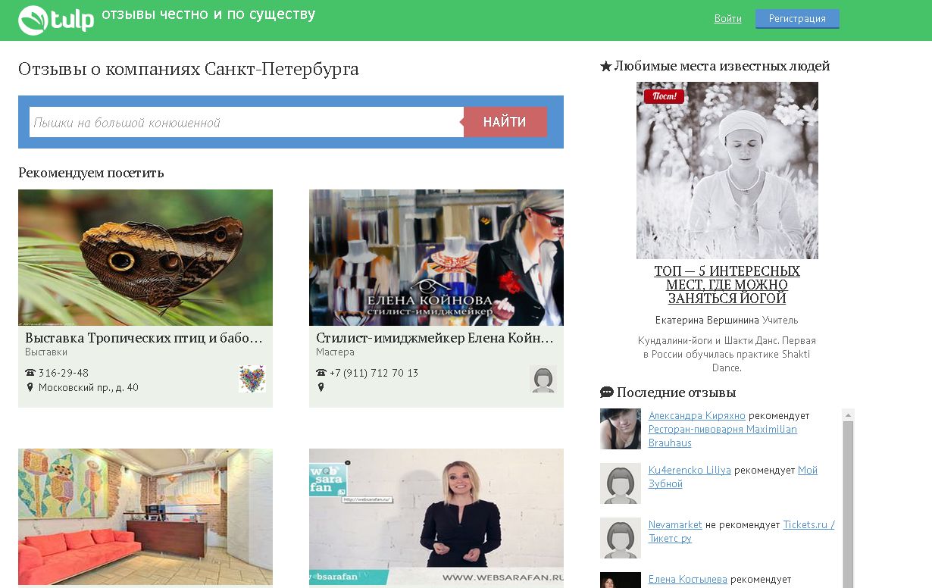932x588 pixels.
Task: Open the Nevamarket profile link
Action: [675, 525]
